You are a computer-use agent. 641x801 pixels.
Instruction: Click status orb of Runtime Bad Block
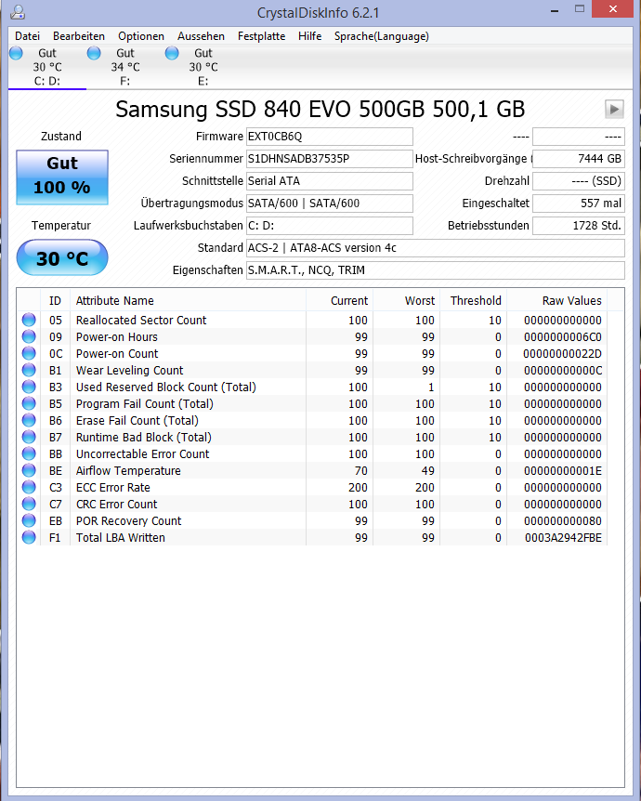pos(29,438)
